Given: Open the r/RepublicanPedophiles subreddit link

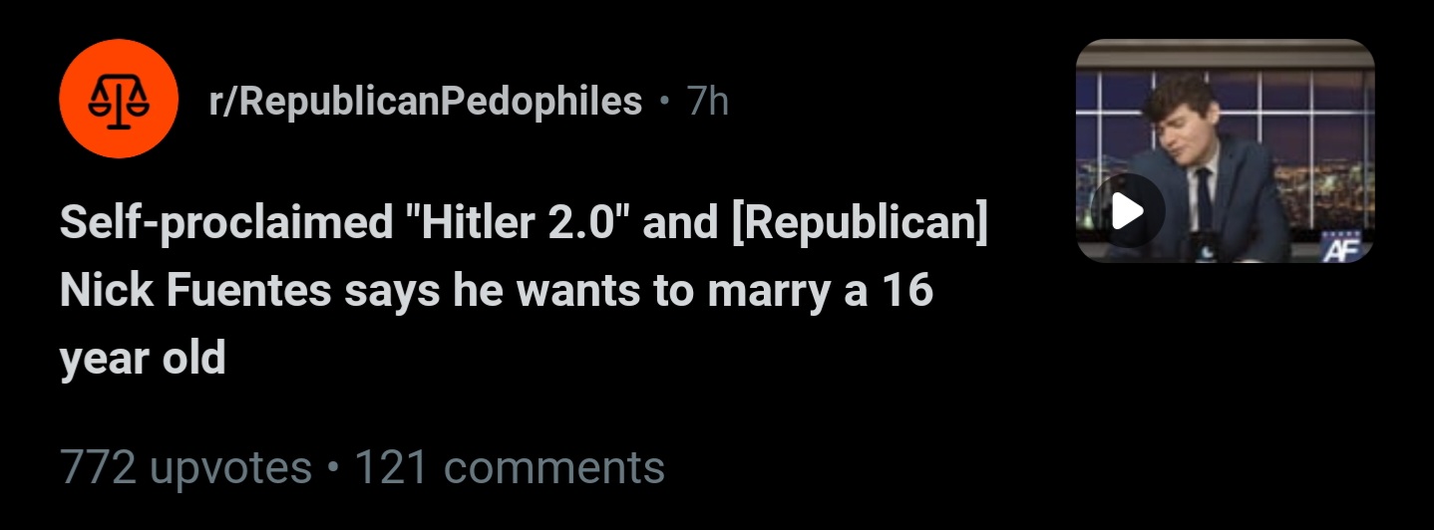Looking at the screenshot, I should coord(426,101).
